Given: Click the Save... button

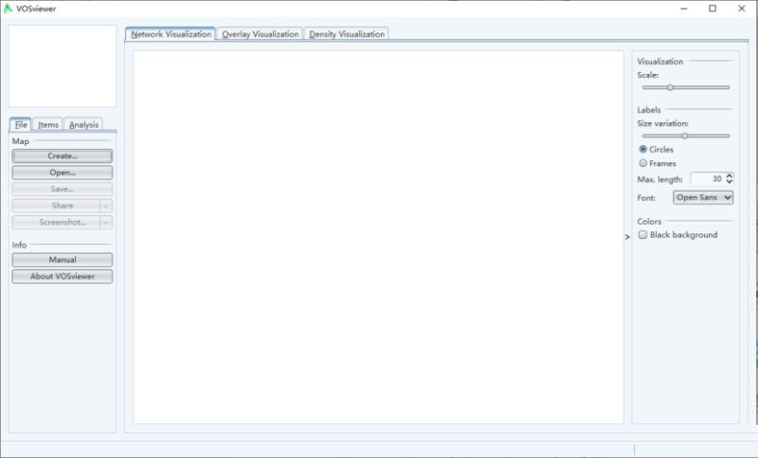Looking at the screenshot, I should point(63,189).
